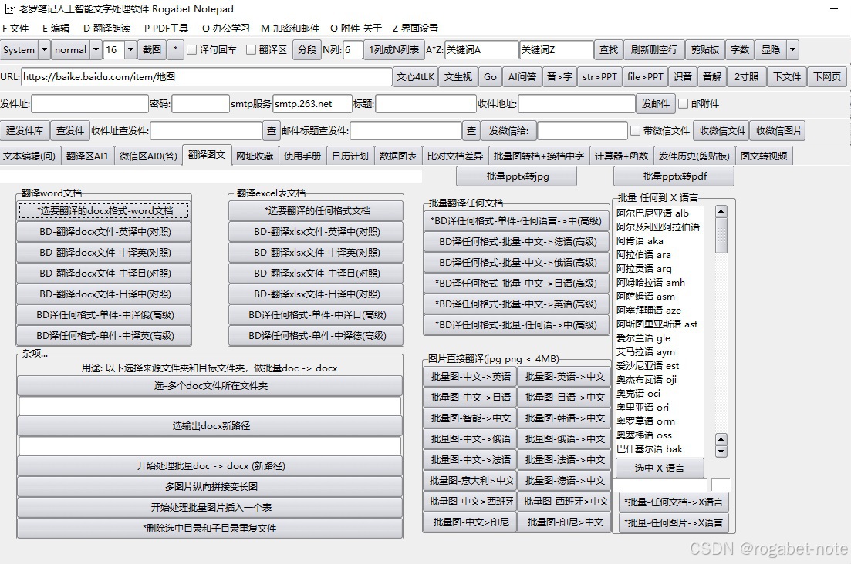
Task: Click the language list vertical scrollbar thumb
Action: click(x=721, y=236)
